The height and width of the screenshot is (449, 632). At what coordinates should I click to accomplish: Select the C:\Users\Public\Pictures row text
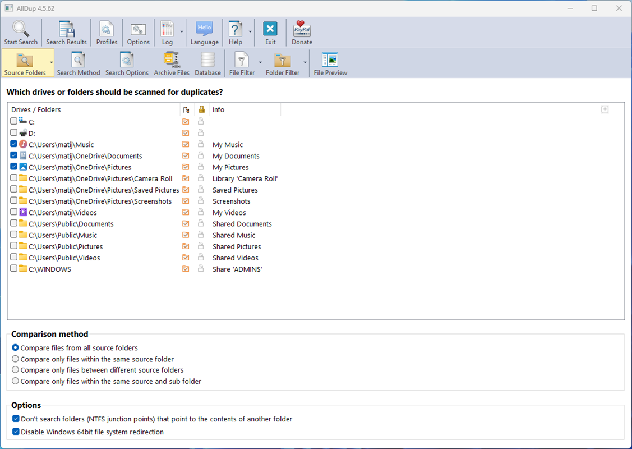coord(66,246)
